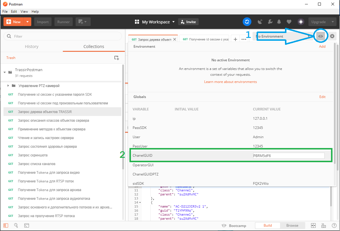Click the environment panel scrollbar
Image resolution: width=340 pixels, height=231 pixels.
(x=335, y=104)
